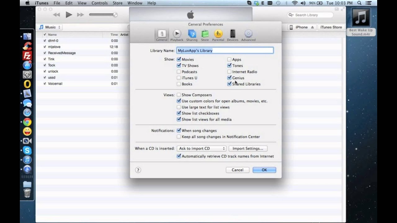Open iTunes icon in the dock
The width and height of the screenshot is (397, 223).
pos(27,160)
